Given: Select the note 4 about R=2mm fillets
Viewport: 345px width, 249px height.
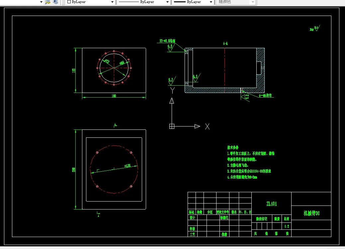Looking at the screenshot, I should click(x=242, y=177).
